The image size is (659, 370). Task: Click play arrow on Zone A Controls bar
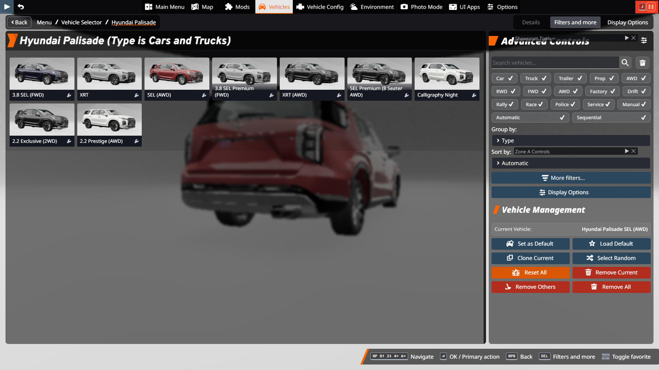[627, 151]
